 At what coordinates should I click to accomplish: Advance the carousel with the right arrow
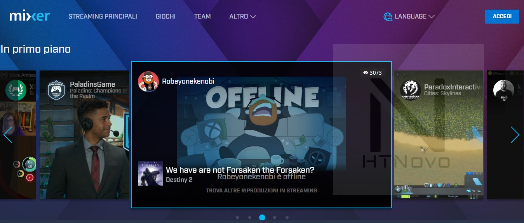point(515,135)
